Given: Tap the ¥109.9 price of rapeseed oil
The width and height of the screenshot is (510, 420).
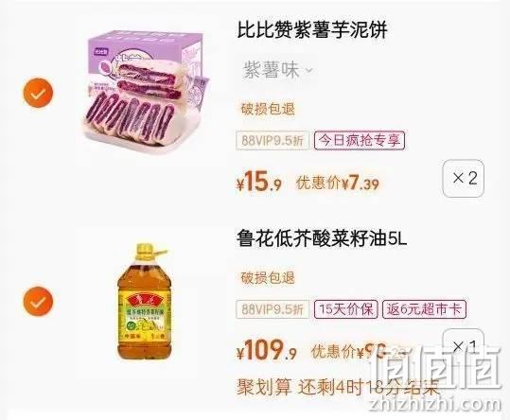Looking at the screenshot, I should pos(267,350).
